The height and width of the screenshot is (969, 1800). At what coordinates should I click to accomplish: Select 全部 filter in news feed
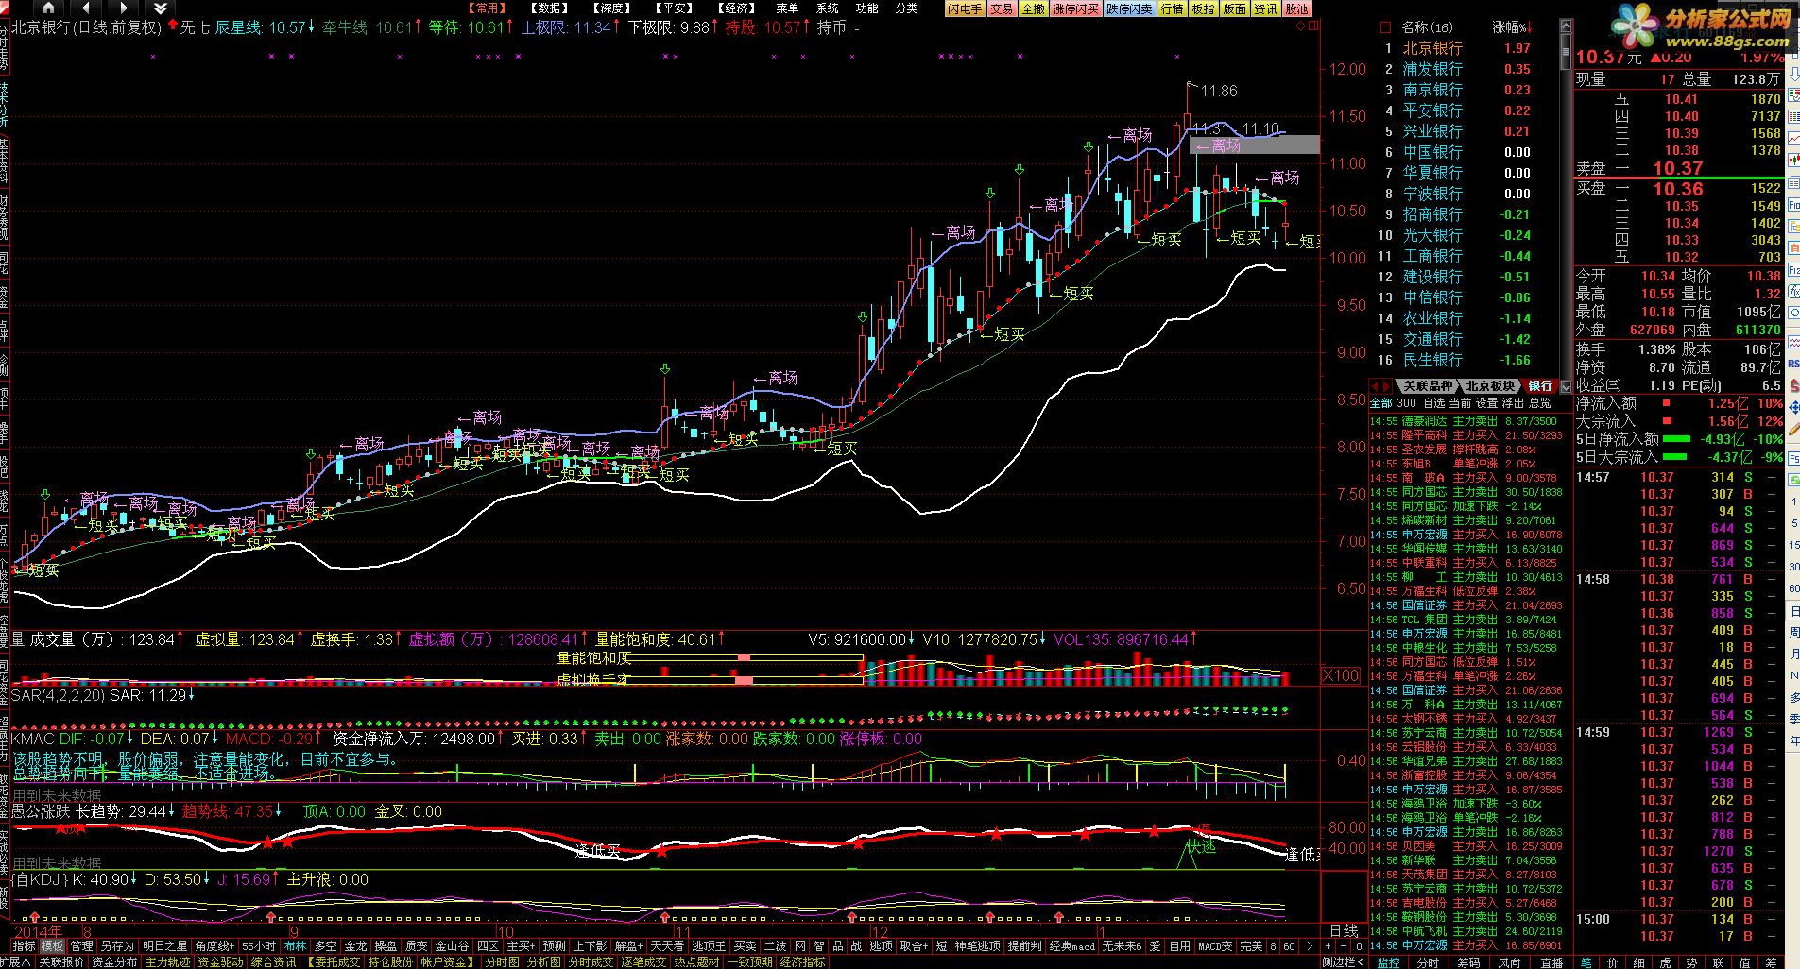(1380, 403)
